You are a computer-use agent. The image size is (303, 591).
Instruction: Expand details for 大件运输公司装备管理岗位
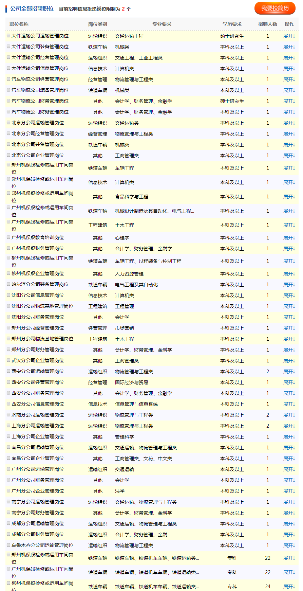tap(289, 47)
